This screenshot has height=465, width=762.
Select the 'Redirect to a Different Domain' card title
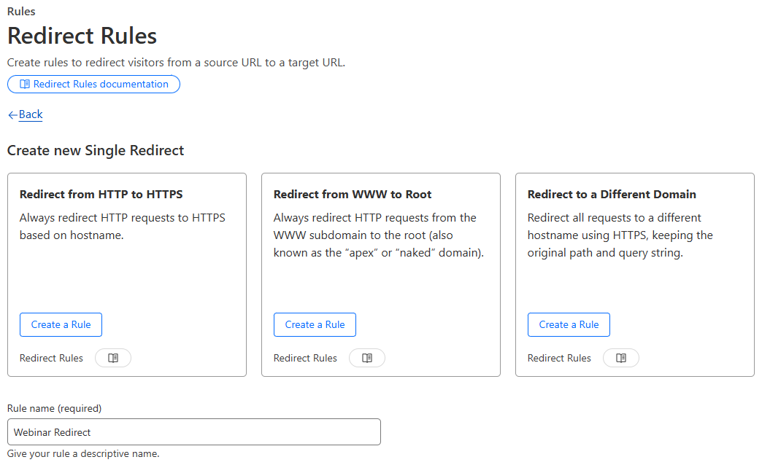click(x=612, y=195)
